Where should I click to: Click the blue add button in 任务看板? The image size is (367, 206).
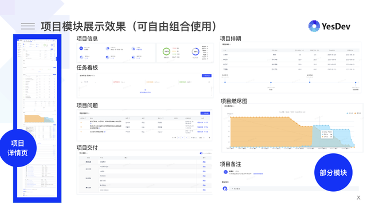(x=206, y=76)
